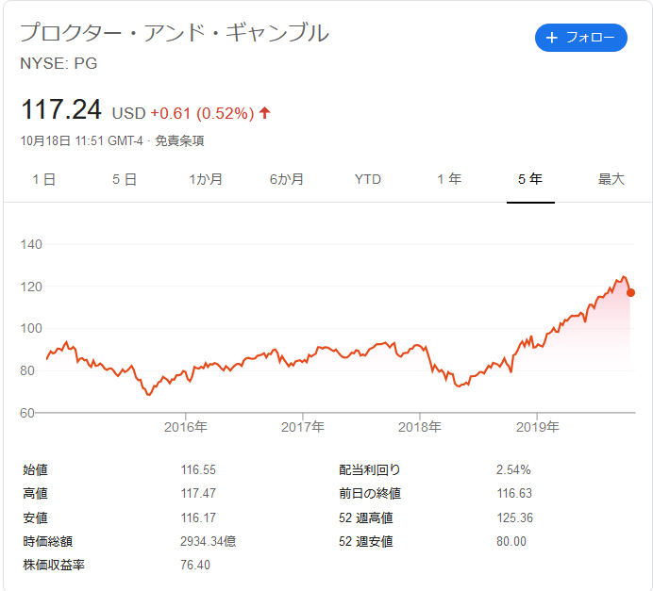
Task: Show the 最大 range chart
Action: [x=611, y=179]
